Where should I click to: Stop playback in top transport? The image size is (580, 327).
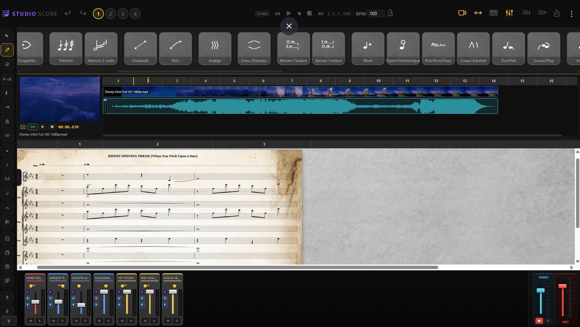click(309, 13)
